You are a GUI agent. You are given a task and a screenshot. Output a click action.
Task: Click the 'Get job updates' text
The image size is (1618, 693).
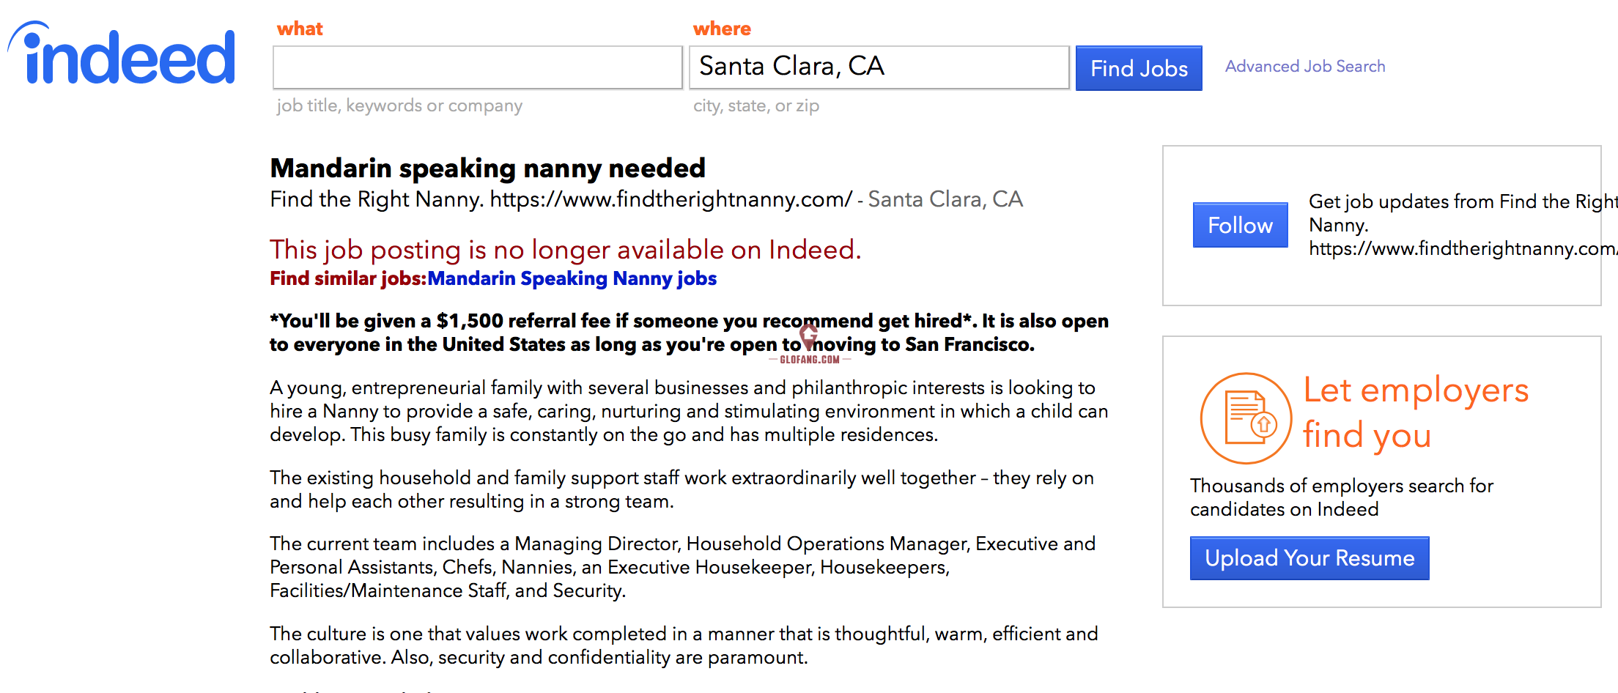[1463, 225]
